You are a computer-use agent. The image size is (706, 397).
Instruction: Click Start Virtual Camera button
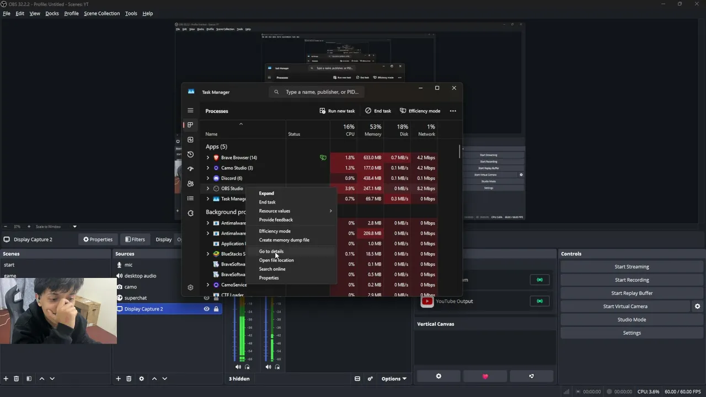point(625,307)
